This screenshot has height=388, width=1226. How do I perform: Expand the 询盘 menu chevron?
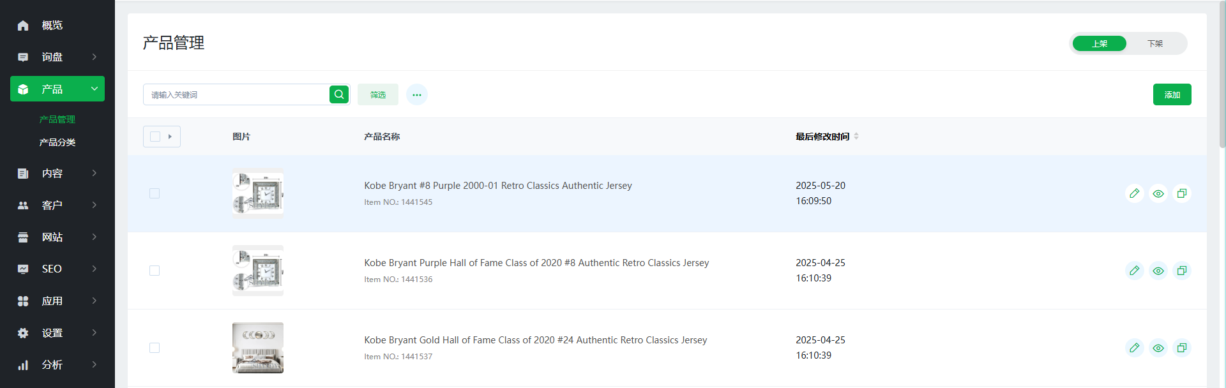pos(95,57)
